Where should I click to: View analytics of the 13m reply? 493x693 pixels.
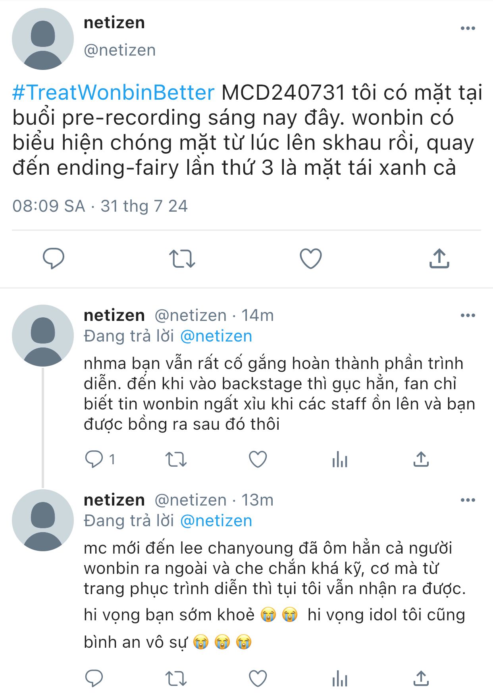click(x=340, y=678)
